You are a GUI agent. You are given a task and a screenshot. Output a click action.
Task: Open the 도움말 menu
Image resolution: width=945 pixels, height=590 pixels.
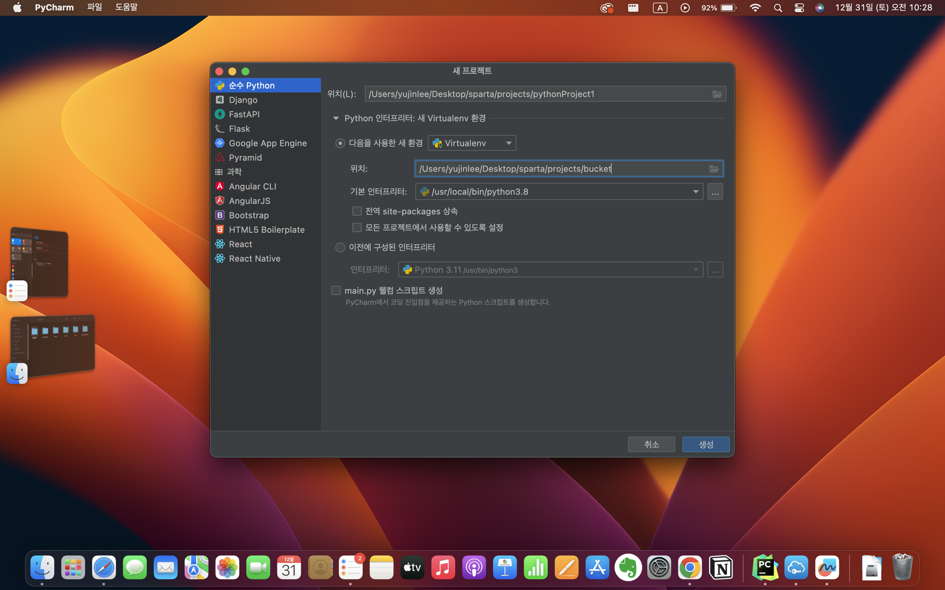coord(127,8)
